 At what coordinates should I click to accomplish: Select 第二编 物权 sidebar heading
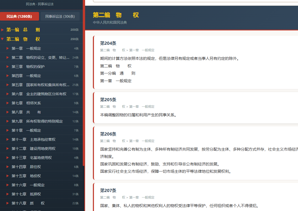(23, 39)
